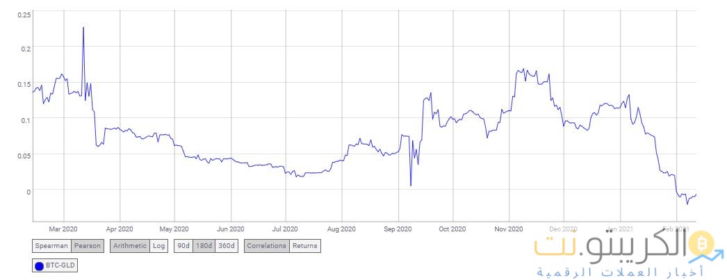Switch the chart to Returns
The image size is (727, 280).
click(304, 245)
